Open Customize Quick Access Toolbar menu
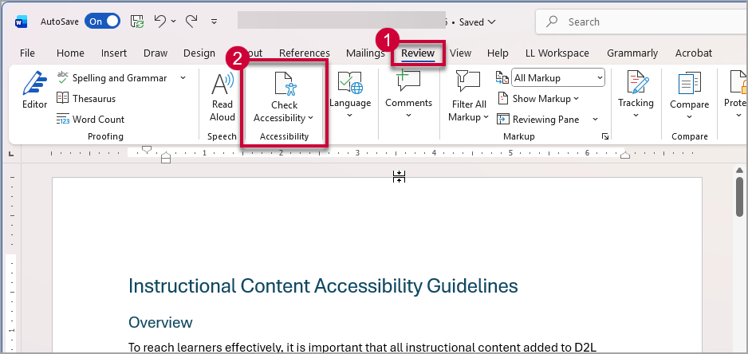Viewport: 748px width, 354px height. 215,22
